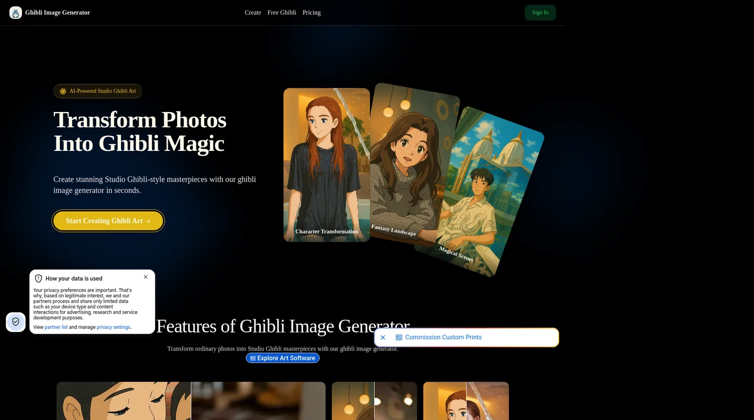Click the floating privacy shield button
The width and height of the screenshot is (754, 420).
[x=16, y=322]
